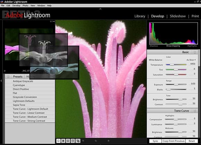Select the single image view icon

coord(59,141)
